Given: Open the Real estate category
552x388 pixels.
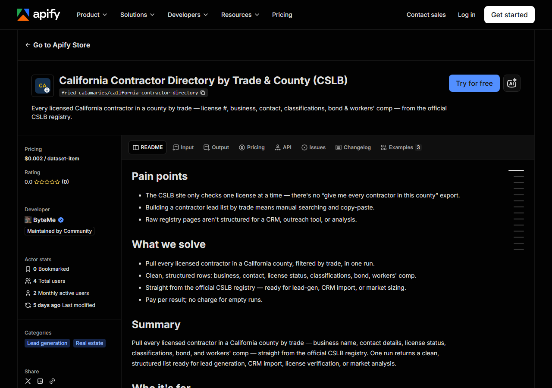Looking at the screenshot, I should point(89,343).
